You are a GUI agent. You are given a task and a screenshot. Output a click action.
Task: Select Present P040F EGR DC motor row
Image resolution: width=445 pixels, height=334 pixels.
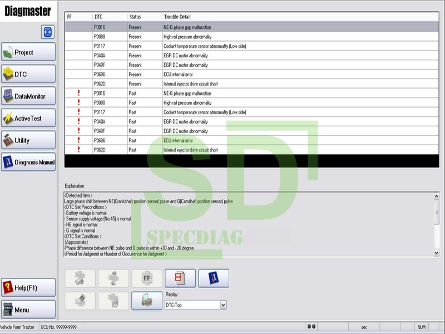coord(252,65)
